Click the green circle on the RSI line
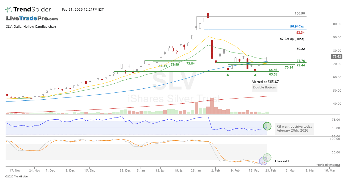 (267, 126)
